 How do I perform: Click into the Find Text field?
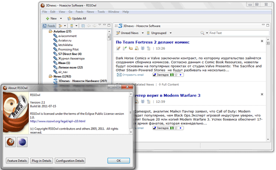pyautogui.click(x=239, y=33)
